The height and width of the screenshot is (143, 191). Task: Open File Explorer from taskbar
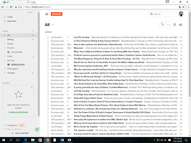(33, 140)
